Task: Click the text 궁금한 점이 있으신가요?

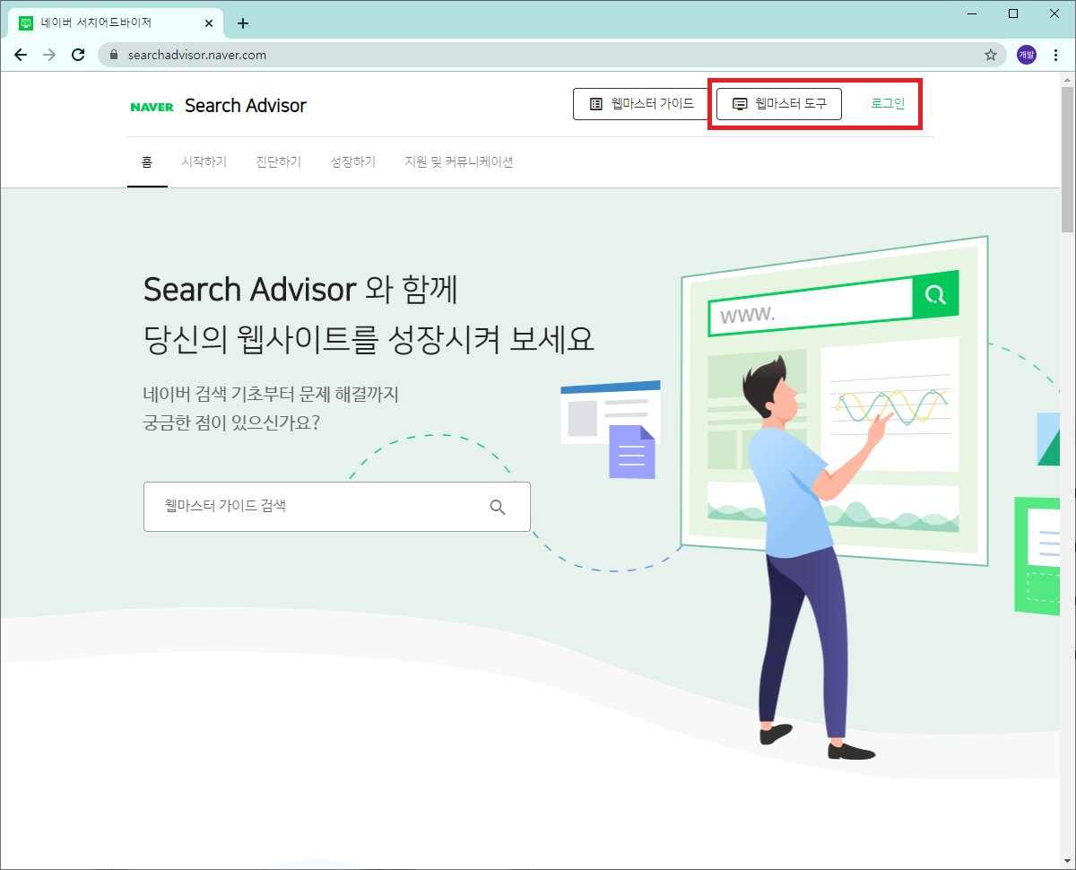Action: [x=232, y=422]
